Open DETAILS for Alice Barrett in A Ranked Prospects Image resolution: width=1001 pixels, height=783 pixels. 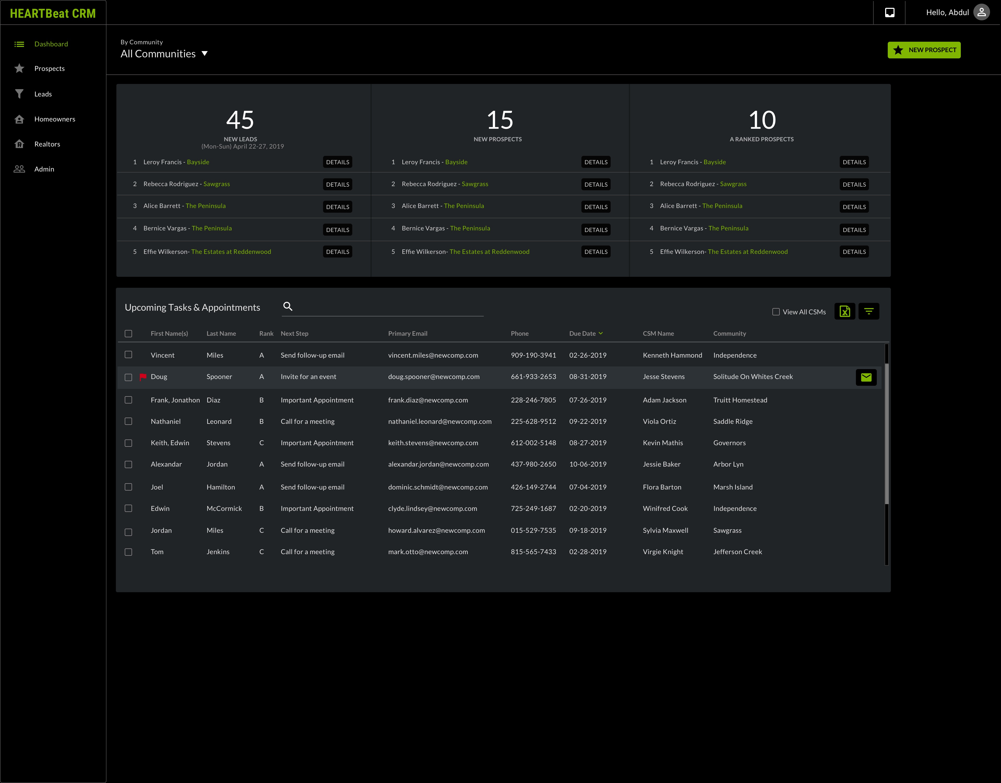coord(854,207)
